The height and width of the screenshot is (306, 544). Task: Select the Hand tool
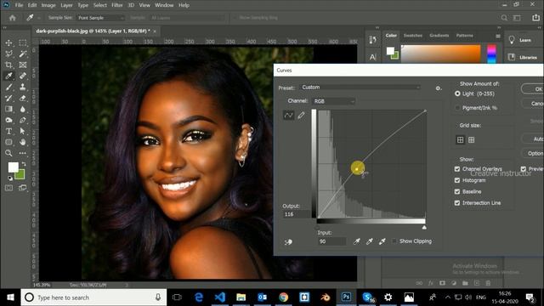coord(23,142)
